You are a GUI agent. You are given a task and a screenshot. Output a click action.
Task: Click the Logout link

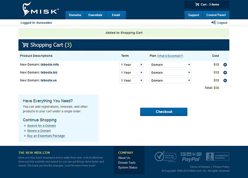[x=222, y=23]
